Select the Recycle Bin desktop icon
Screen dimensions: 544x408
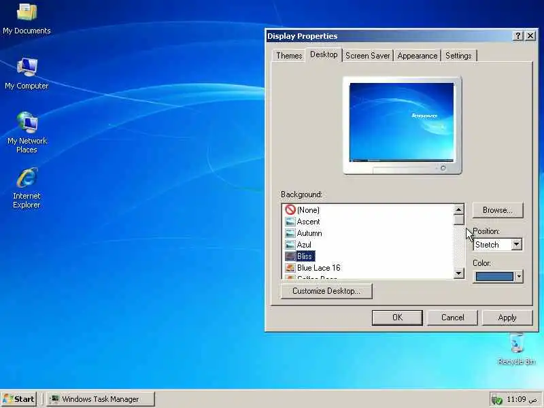(516, 349)
